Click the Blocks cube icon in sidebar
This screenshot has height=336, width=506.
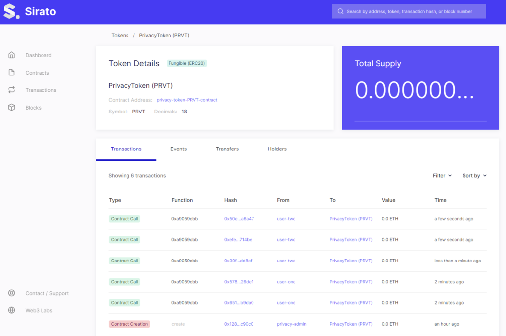point(12,107)
